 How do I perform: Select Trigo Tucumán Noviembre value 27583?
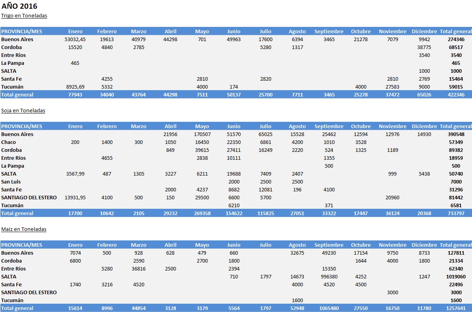[393, 87]
